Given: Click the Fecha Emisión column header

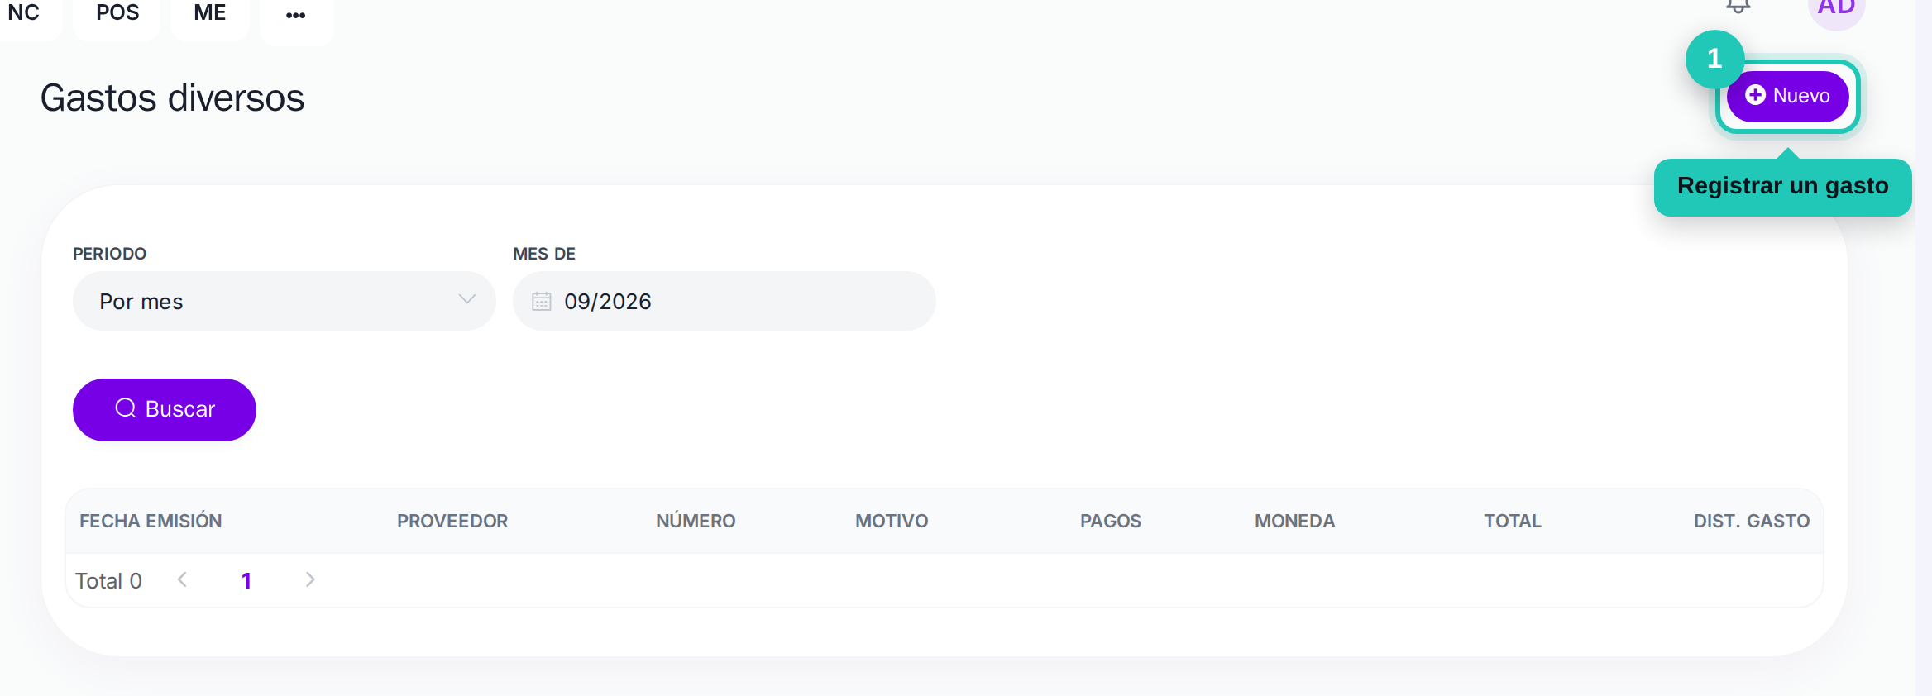Looking at the screenshot, I should (151, 521).
